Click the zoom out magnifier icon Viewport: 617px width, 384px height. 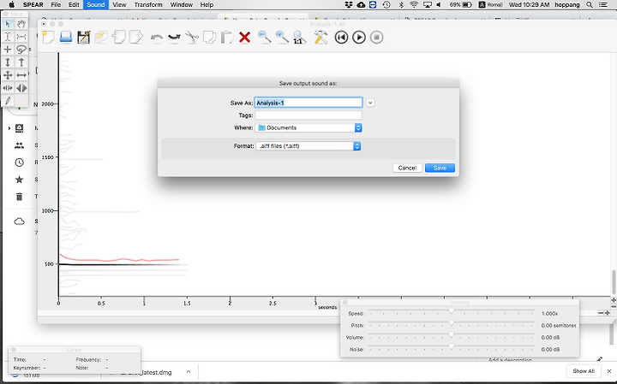(x=265, y=38)
